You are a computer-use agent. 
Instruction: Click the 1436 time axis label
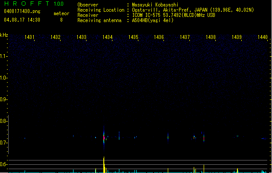pyautogui.click(x=159, y=37)
